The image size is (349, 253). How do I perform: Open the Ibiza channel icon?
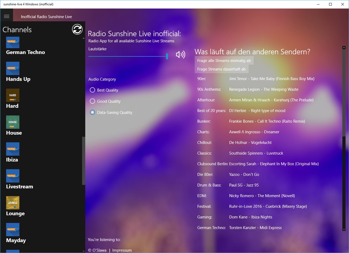[x=13, y=149]
